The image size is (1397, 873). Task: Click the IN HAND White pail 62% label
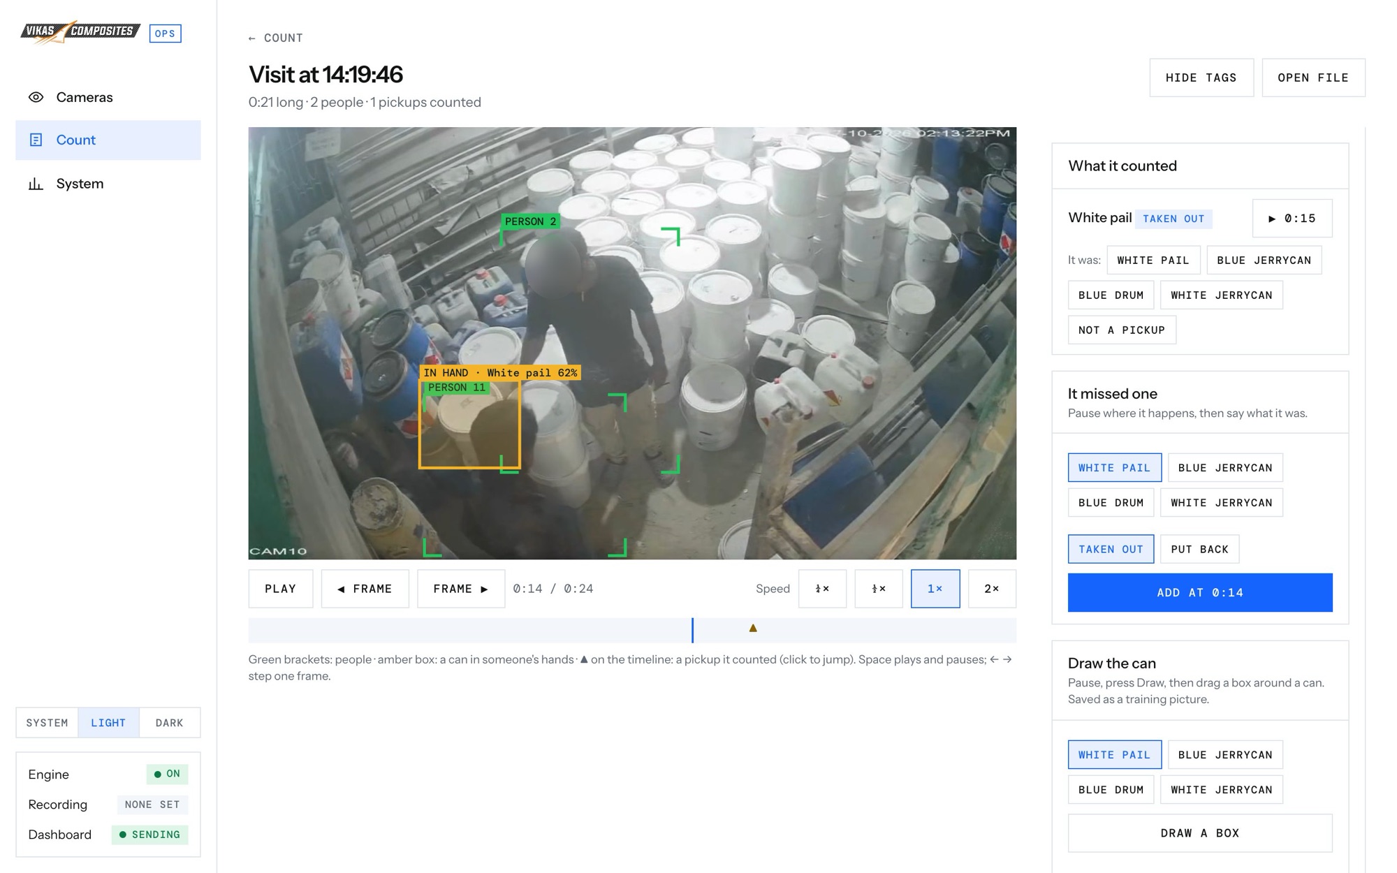click(x=500, y=373)
